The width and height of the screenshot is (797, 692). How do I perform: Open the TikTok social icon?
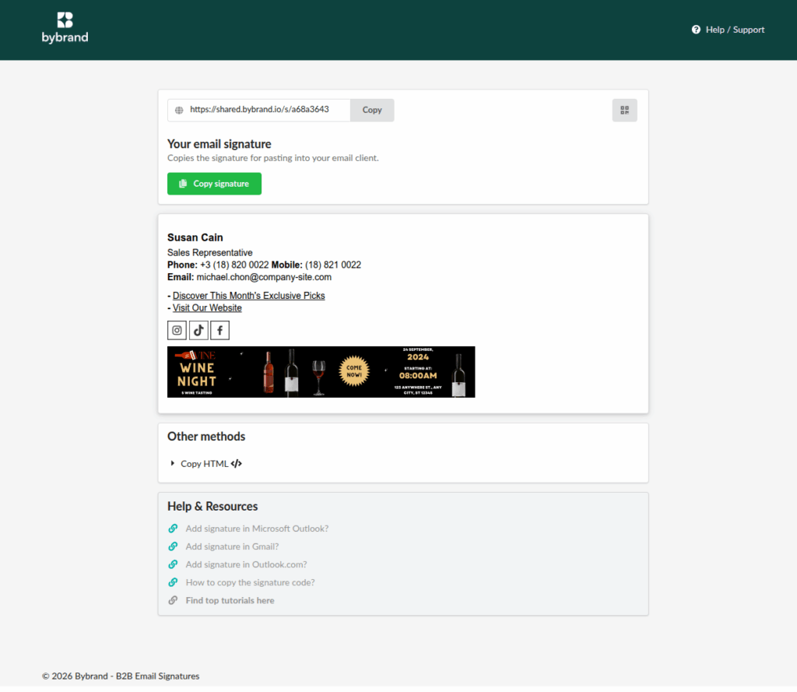point(198,331)
